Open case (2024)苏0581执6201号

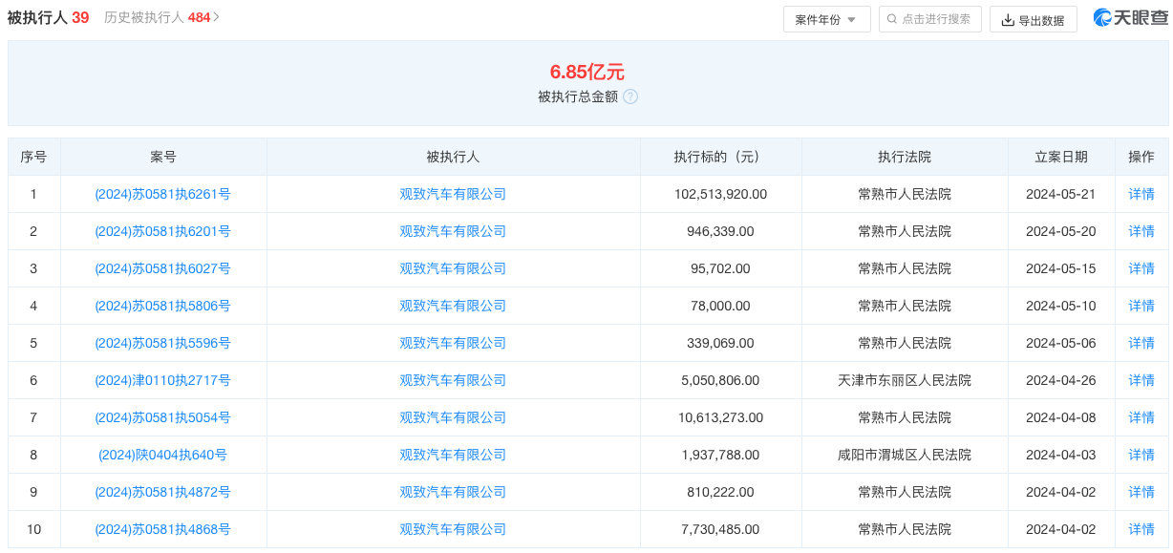click(x=162, y=231)
